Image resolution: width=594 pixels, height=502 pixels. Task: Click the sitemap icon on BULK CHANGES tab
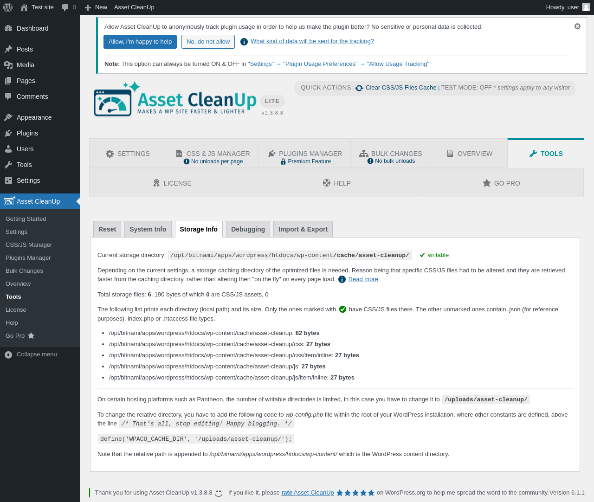pyautogui.click(x=363, y=154)
